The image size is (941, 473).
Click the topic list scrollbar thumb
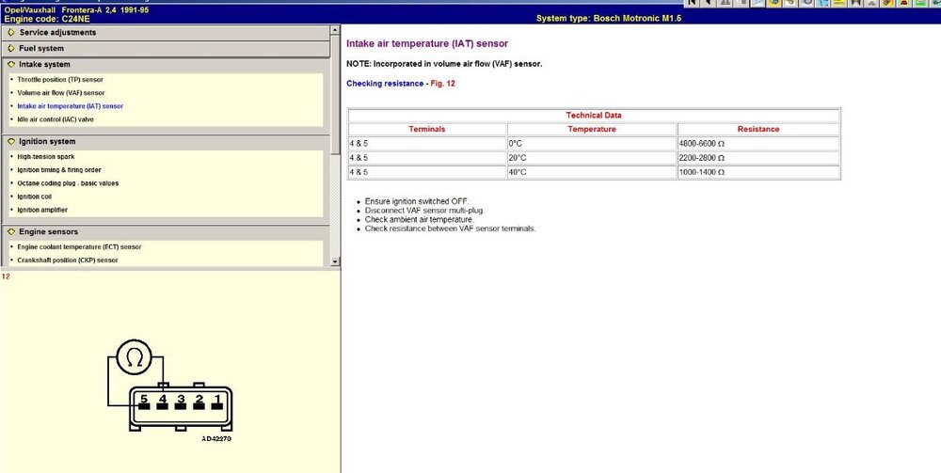click(x=335, y=93)
